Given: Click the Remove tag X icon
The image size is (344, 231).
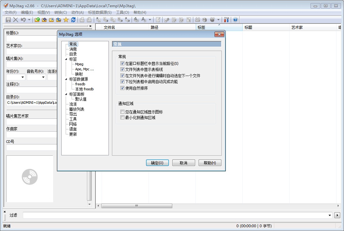Looking at the screenshot, I should coord(16,20).
